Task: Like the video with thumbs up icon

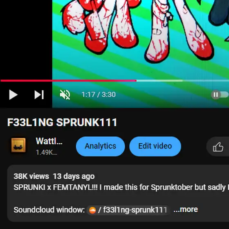Action: point(218,147)
